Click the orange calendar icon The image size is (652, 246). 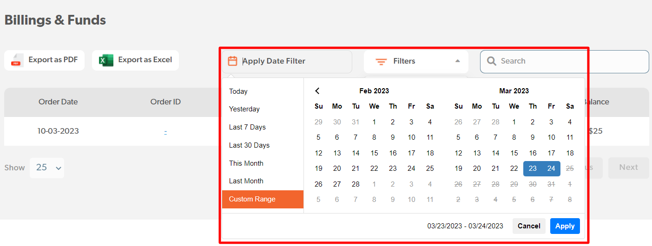[x=232, y=61]
